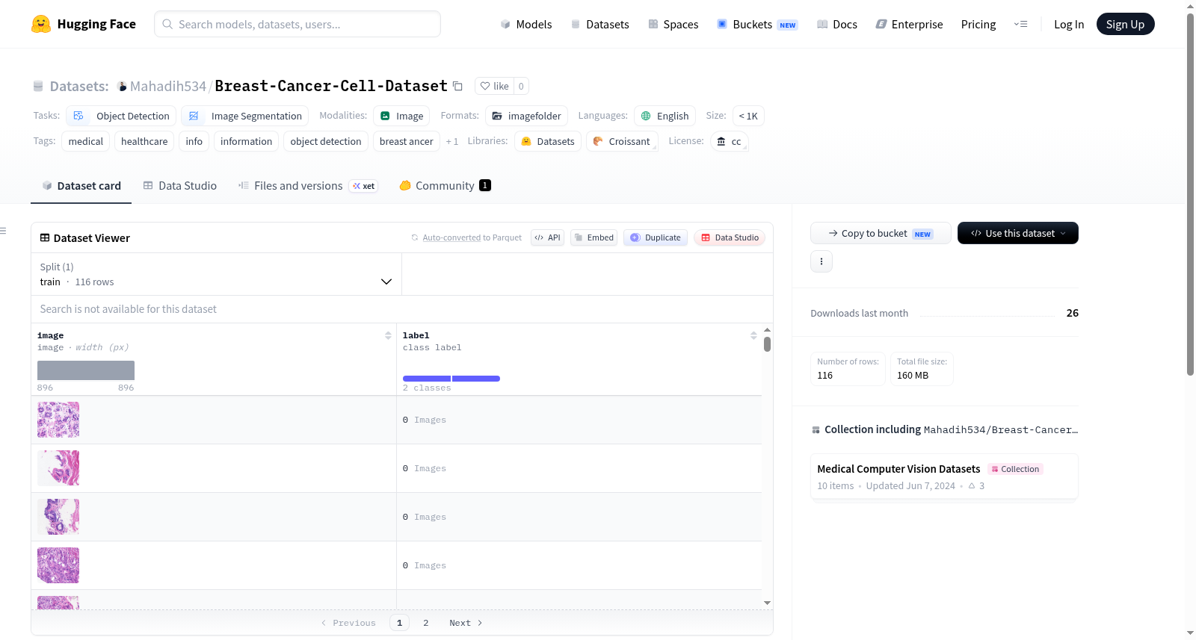Sort by the image column
This screenshot has height=640, width=1196.
(388, 335)
